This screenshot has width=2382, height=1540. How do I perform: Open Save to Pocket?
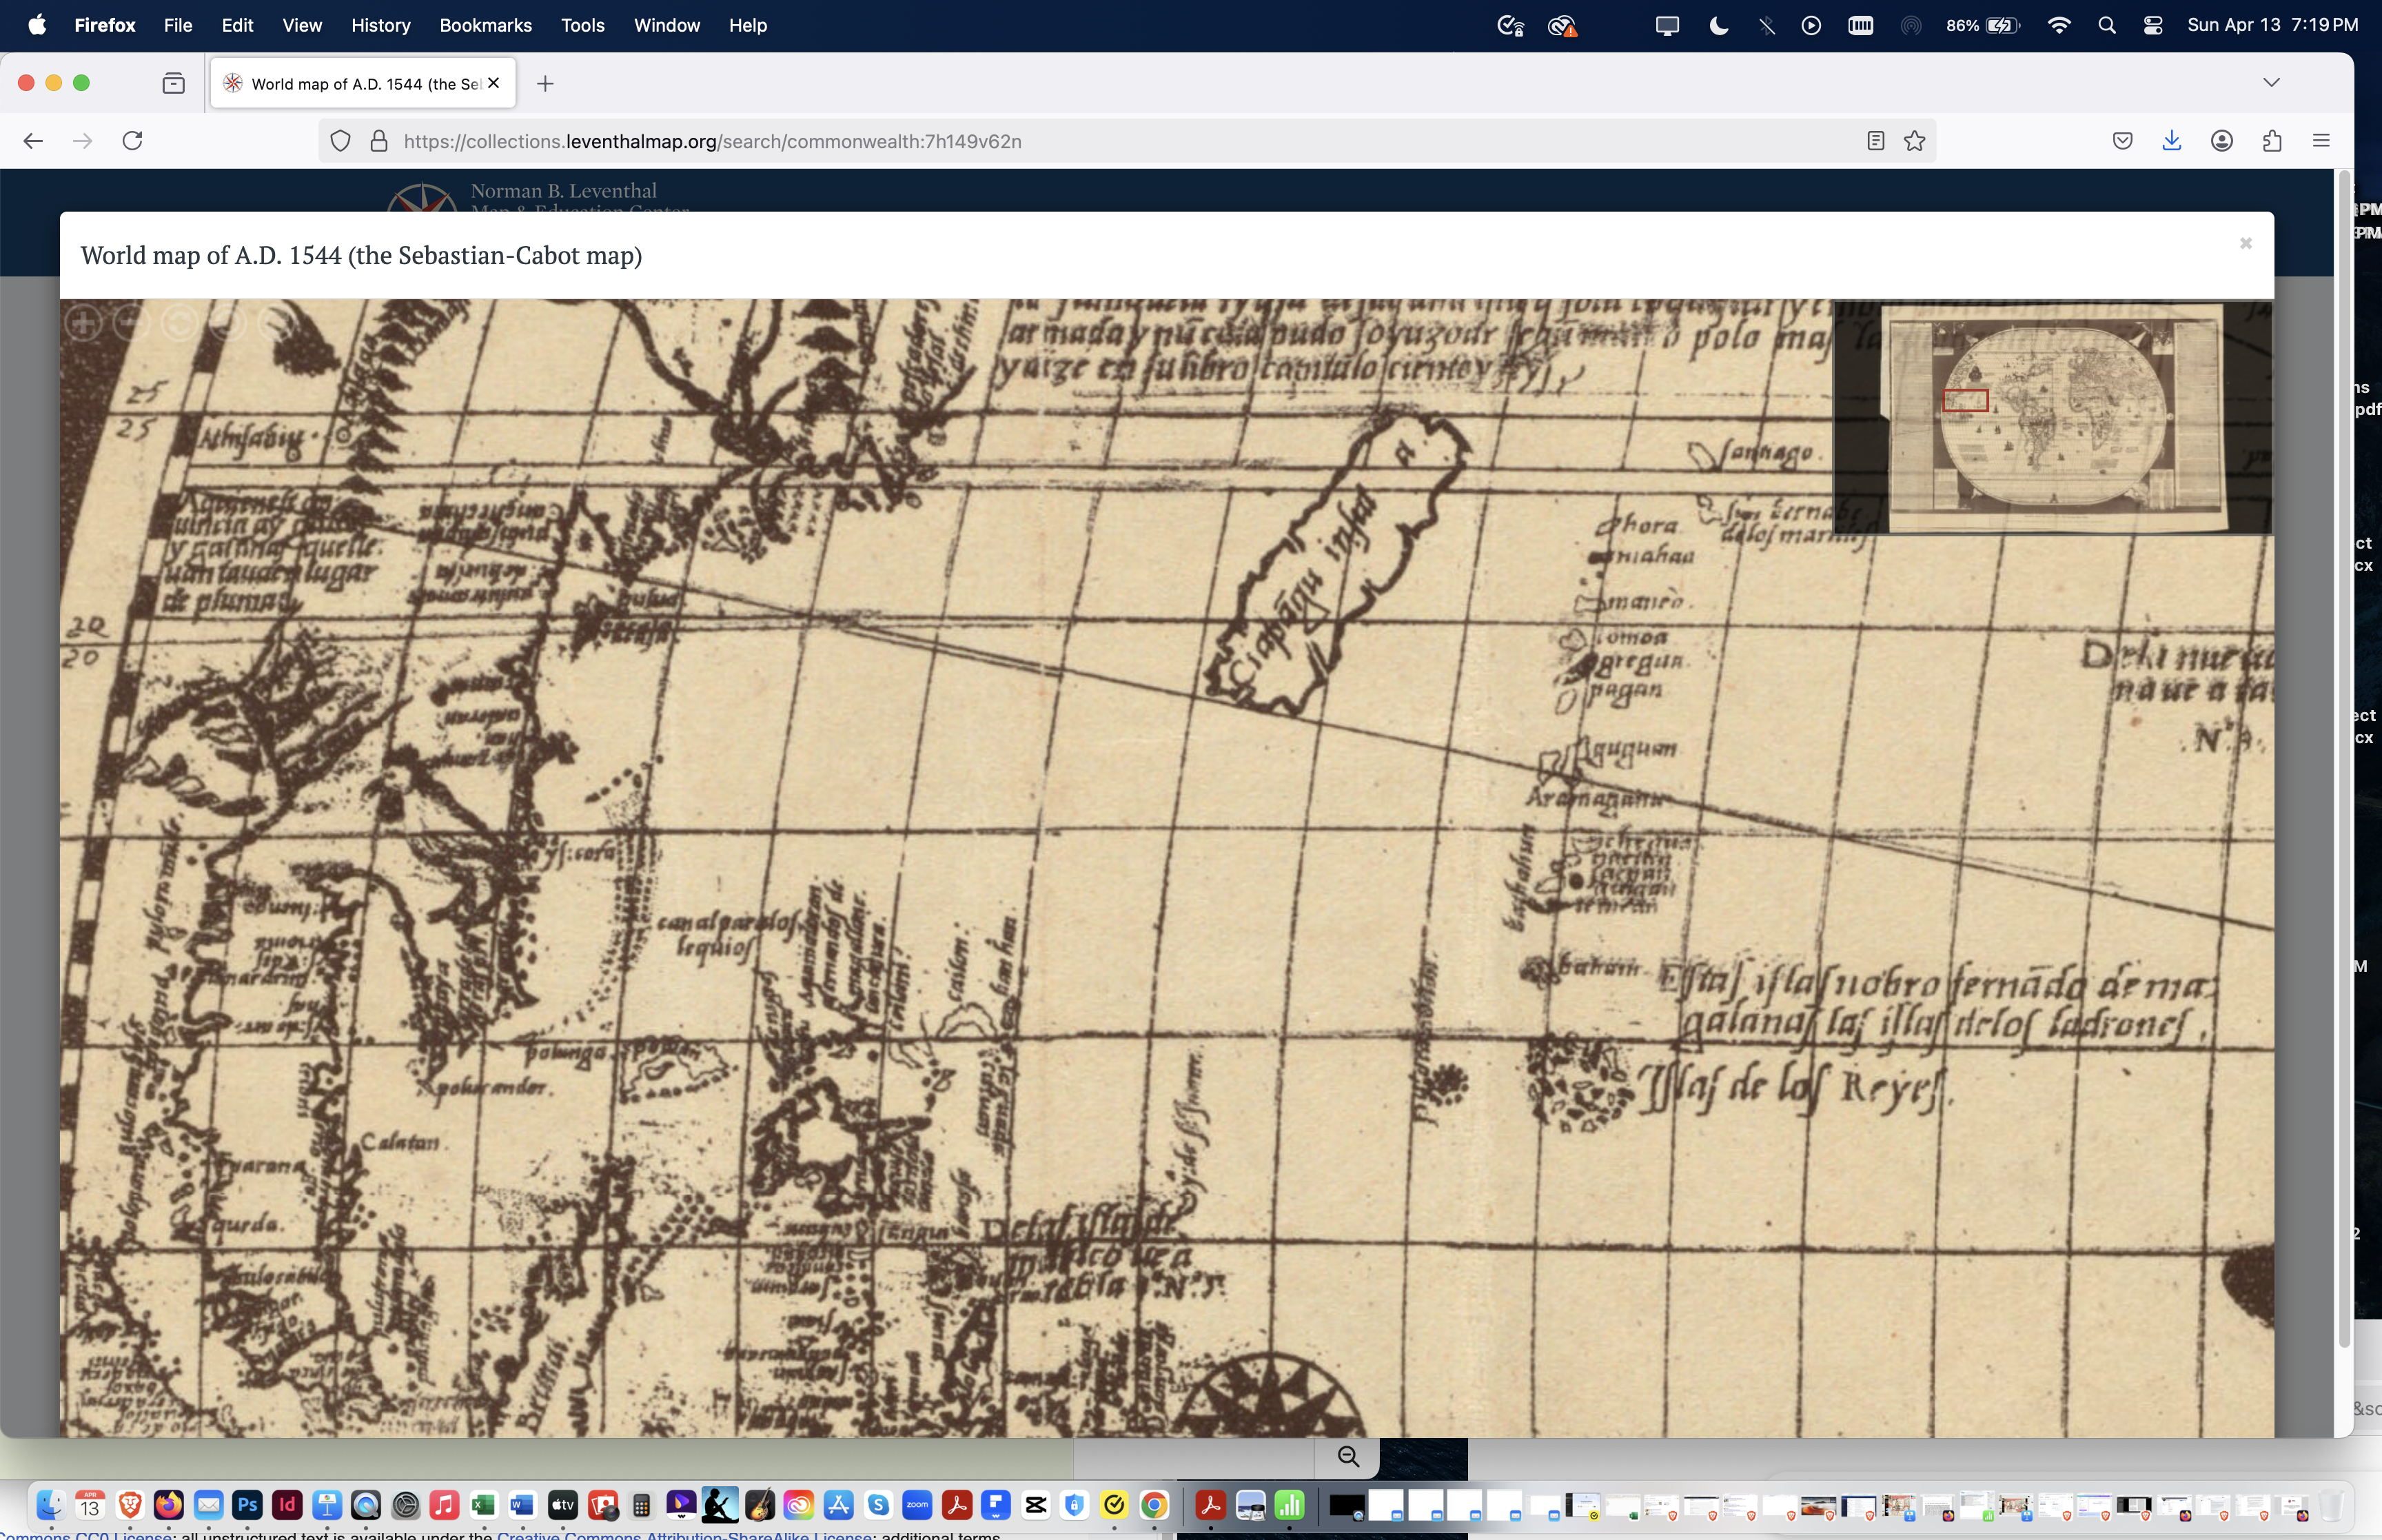coord(2123,141)
